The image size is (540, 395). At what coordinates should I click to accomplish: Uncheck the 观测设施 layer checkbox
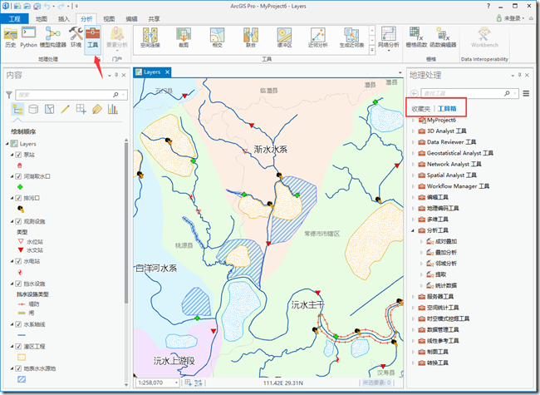pyautogui.click(x=18, y=221)
